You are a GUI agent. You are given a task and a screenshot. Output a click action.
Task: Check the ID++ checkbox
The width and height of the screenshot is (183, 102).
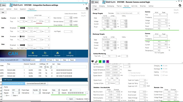5,95
